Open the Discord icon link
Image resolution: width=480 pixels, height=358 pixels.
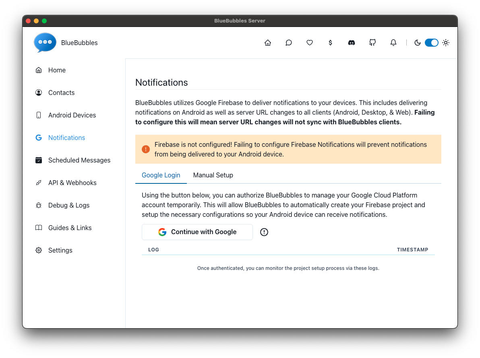[x=352, y=43]
